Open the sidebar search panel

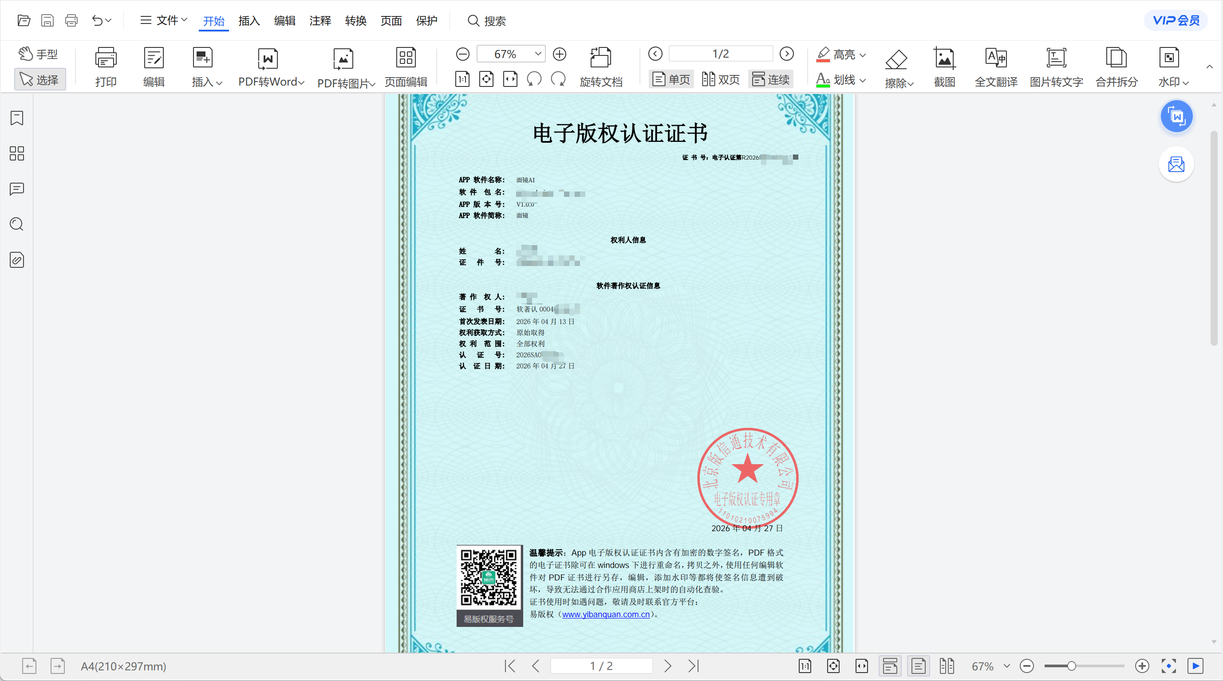coord(17,224)
